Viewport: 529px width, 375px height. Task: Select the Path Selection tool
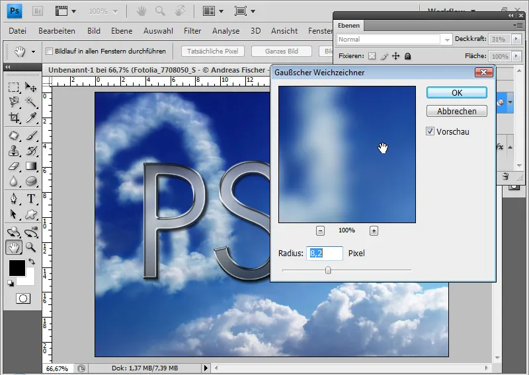click(13, 215)
